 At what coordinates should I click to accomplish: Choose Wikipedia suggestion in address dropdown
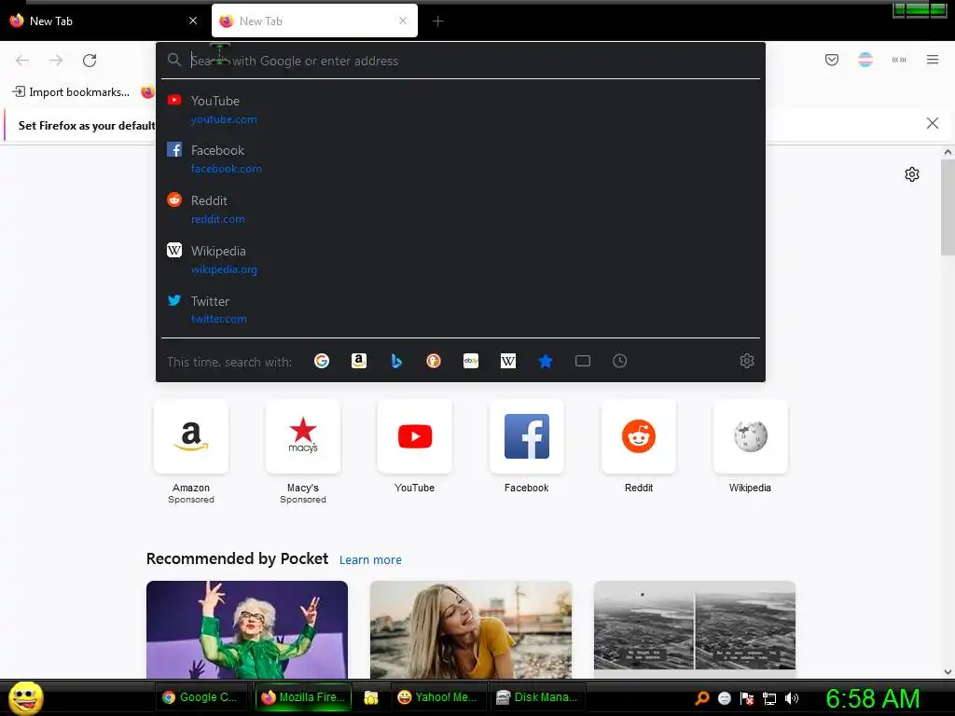point(461,260)
